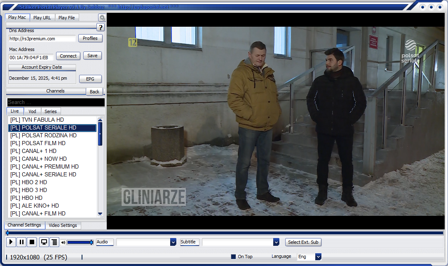This screenshot has width=448, height=266.
Task: Enable the On Top checkbox
Action: [233, 257]
